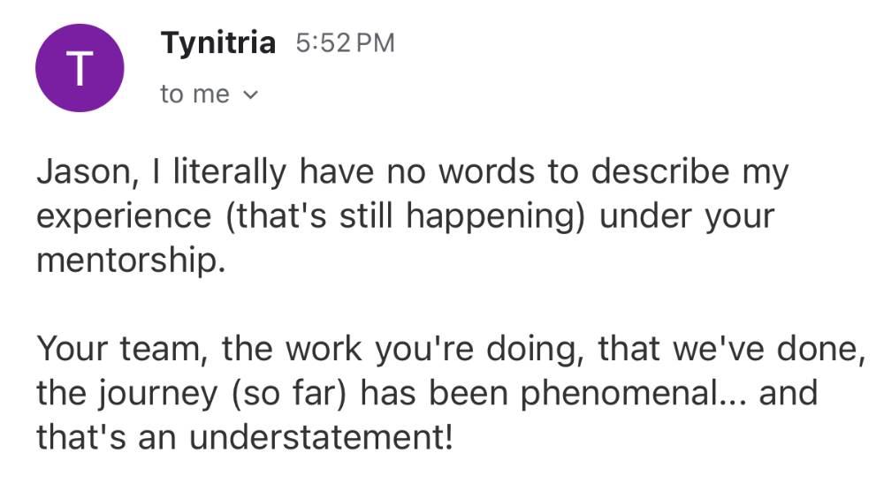Click the 'to me' recipient text

[194, 94]
